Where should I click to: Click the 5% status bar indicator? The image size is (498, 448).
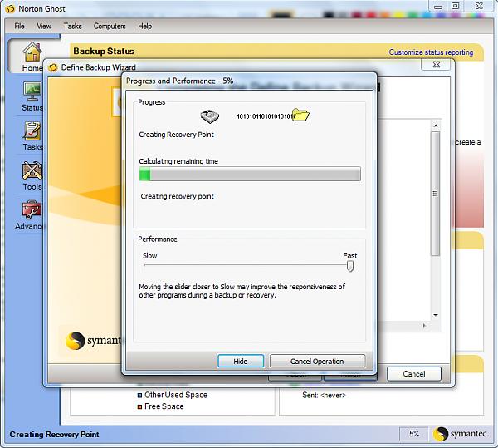click(x=414, y=434)
